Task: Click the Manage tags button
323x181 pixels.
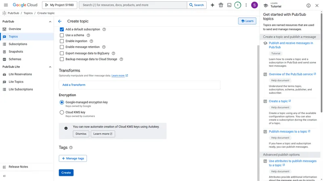Action: (73, 158)
